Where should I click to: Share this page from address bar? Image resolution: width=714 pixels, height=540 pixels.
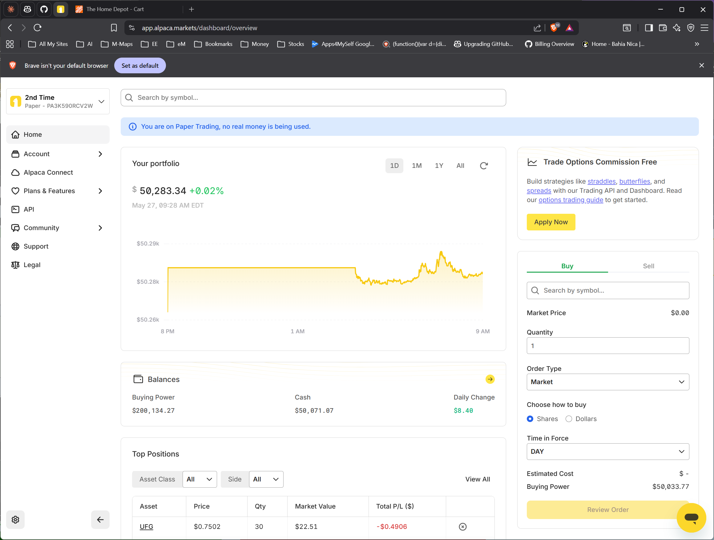[537, 28]
